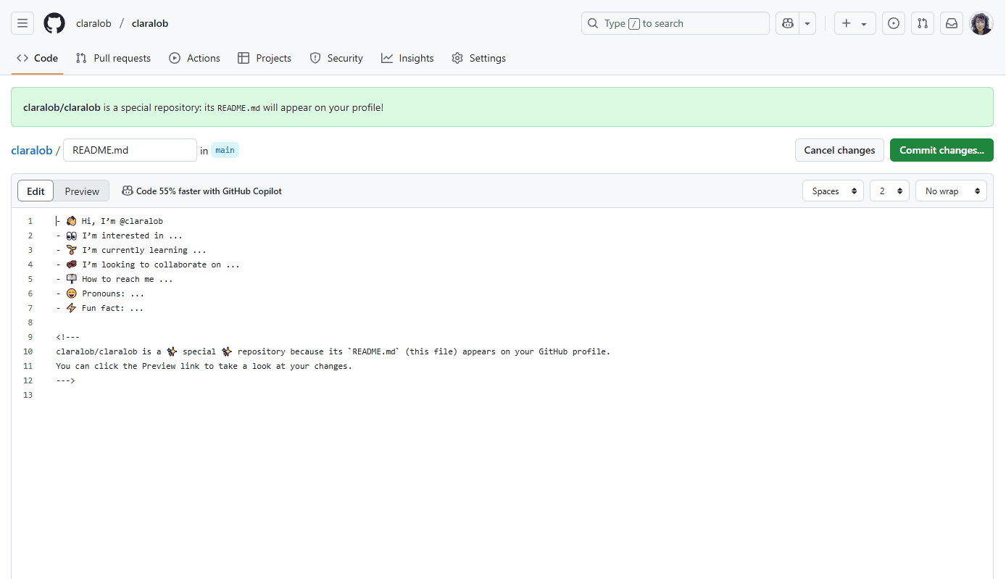Change indentation mode with the Spaces dropdown
The width and height of the screenshot is (1006, 579).
[x=832, y=191]
